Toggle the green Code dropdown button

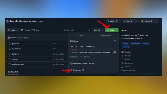click(x=112, y=30)
